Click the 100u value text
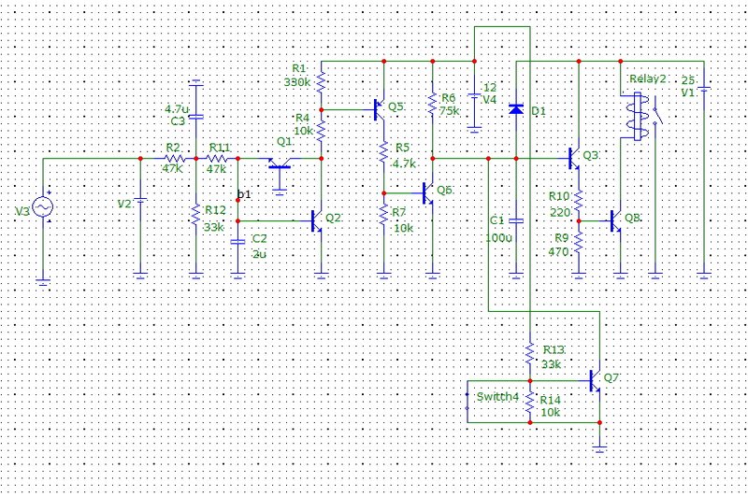Image resolution: width=748 pixels, height=496 pixels. pyautogui.click(x=498, y=237)
